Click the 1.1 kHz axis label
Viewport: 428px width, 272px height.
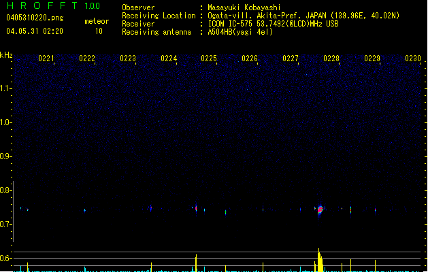pyautogui.click(x=5, y=88)
